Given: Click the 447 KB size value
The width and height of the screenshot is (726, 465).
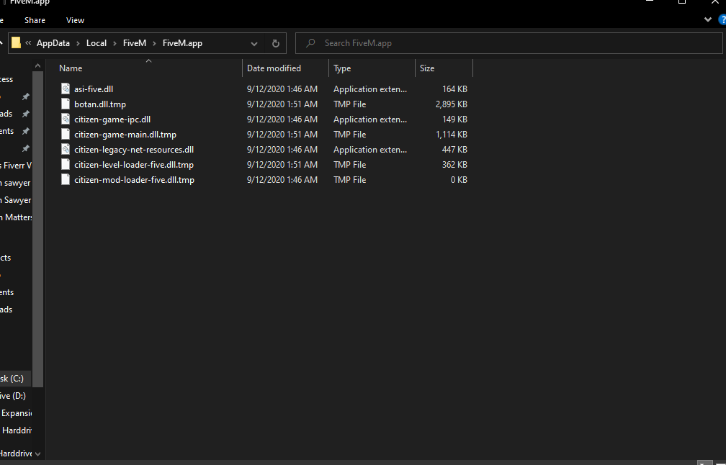Looking at the screenshot, I should tap(454, 150).
